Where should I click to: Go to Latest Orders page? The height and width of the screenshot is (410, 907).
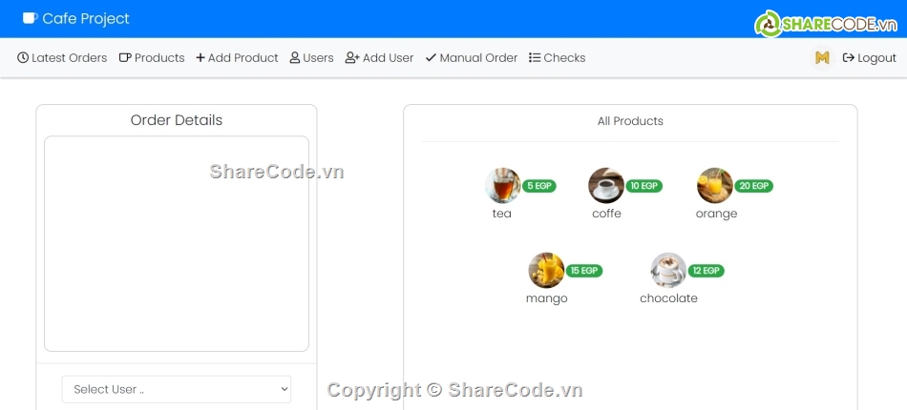62,58
